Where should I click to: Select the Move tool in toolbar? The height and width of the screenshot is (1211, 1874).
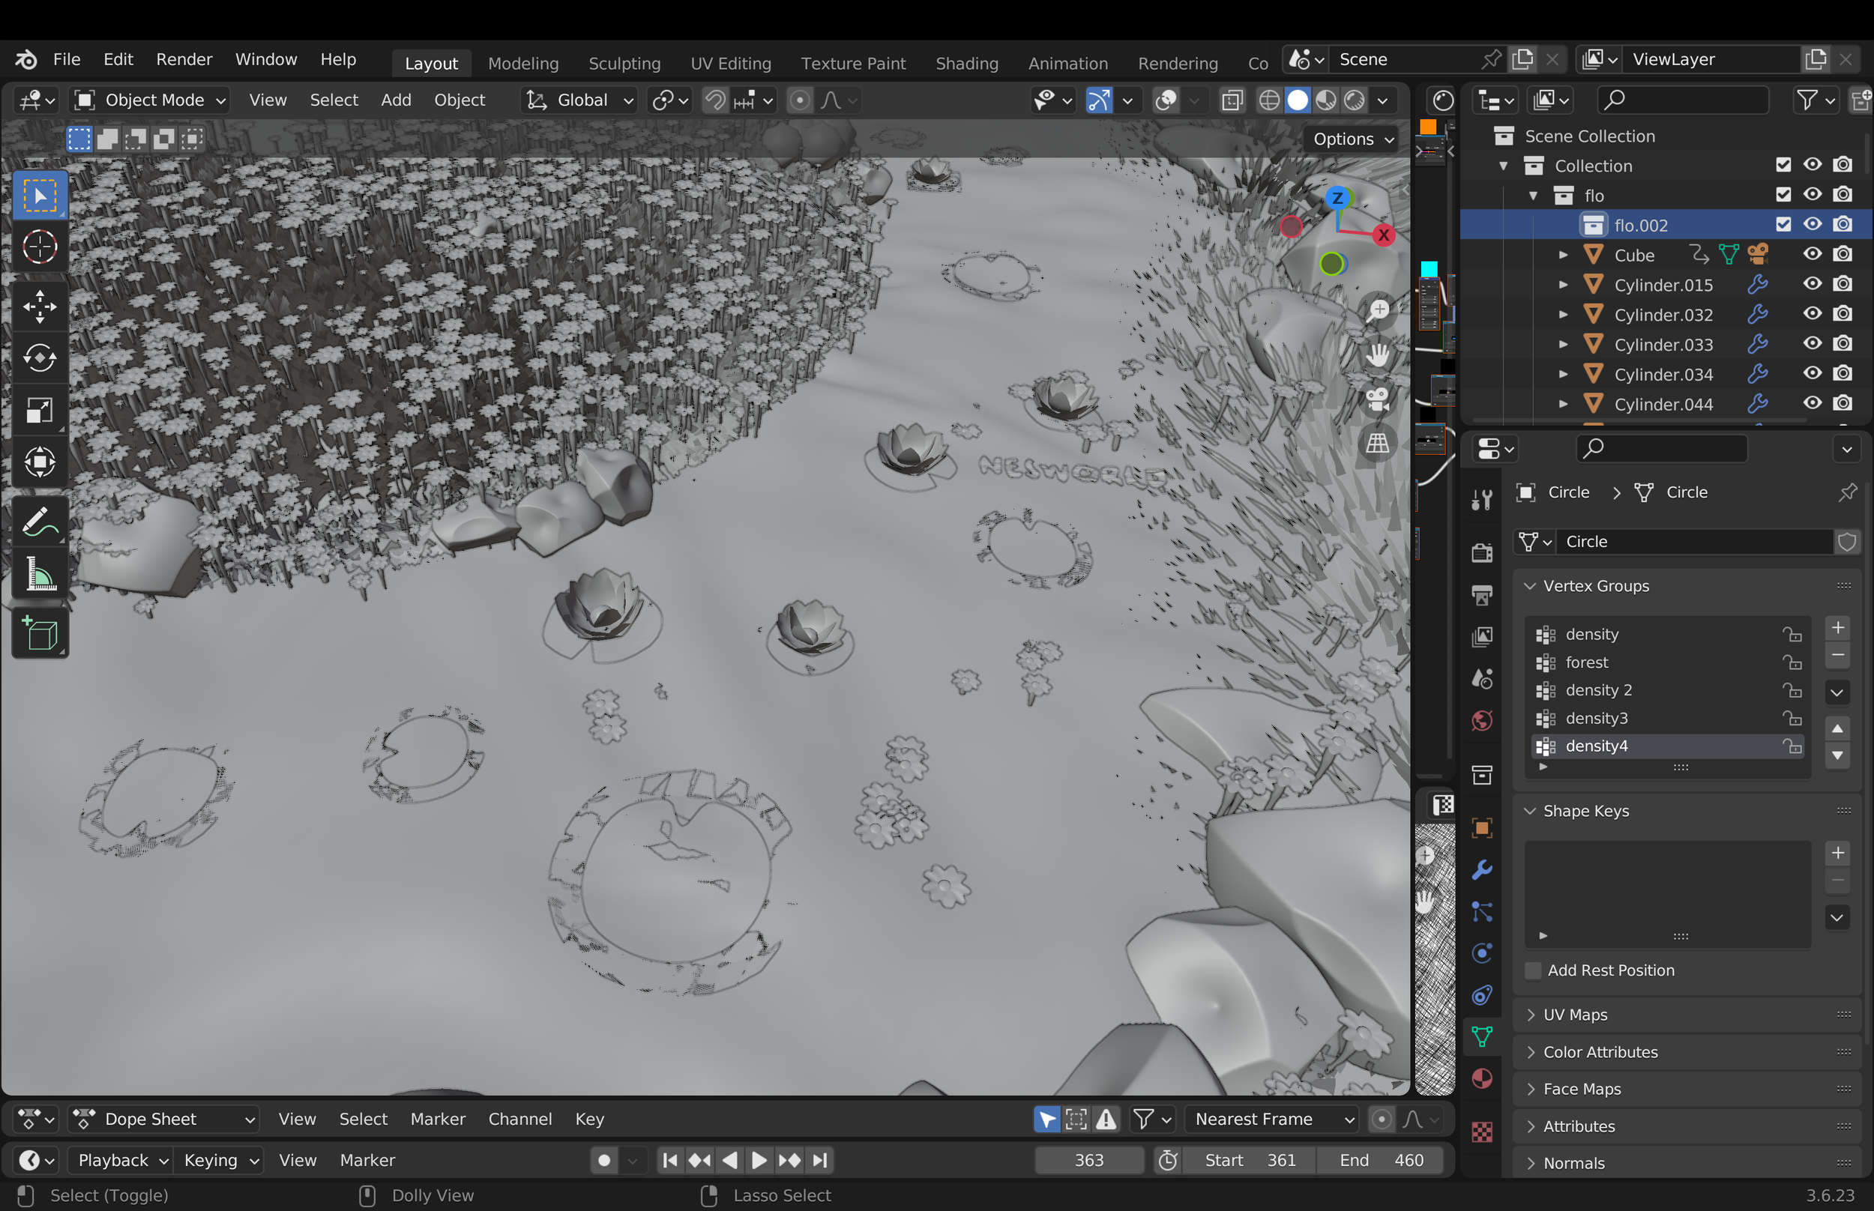(39, 306)
